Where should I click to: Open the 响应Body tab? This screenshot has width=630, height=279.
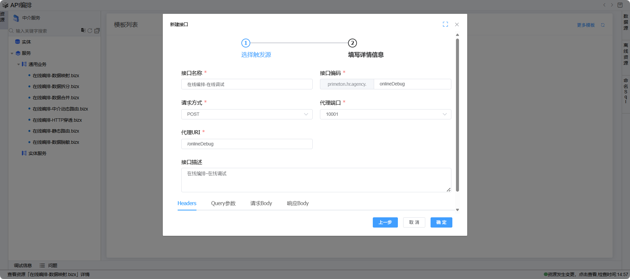point(297,203)
